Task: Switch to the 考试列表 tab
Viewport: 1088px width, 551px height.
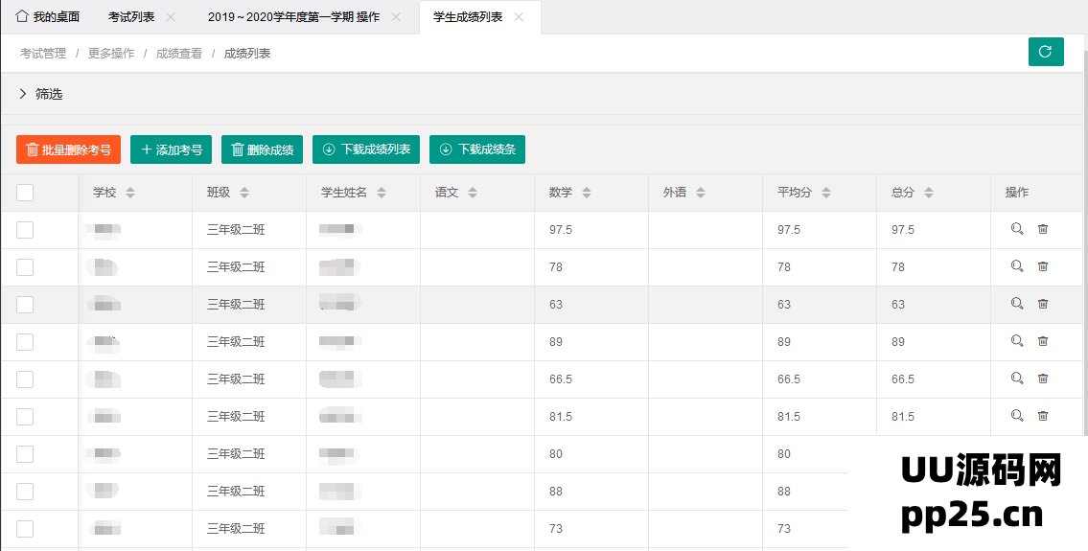Action: [x=131, y=17]
